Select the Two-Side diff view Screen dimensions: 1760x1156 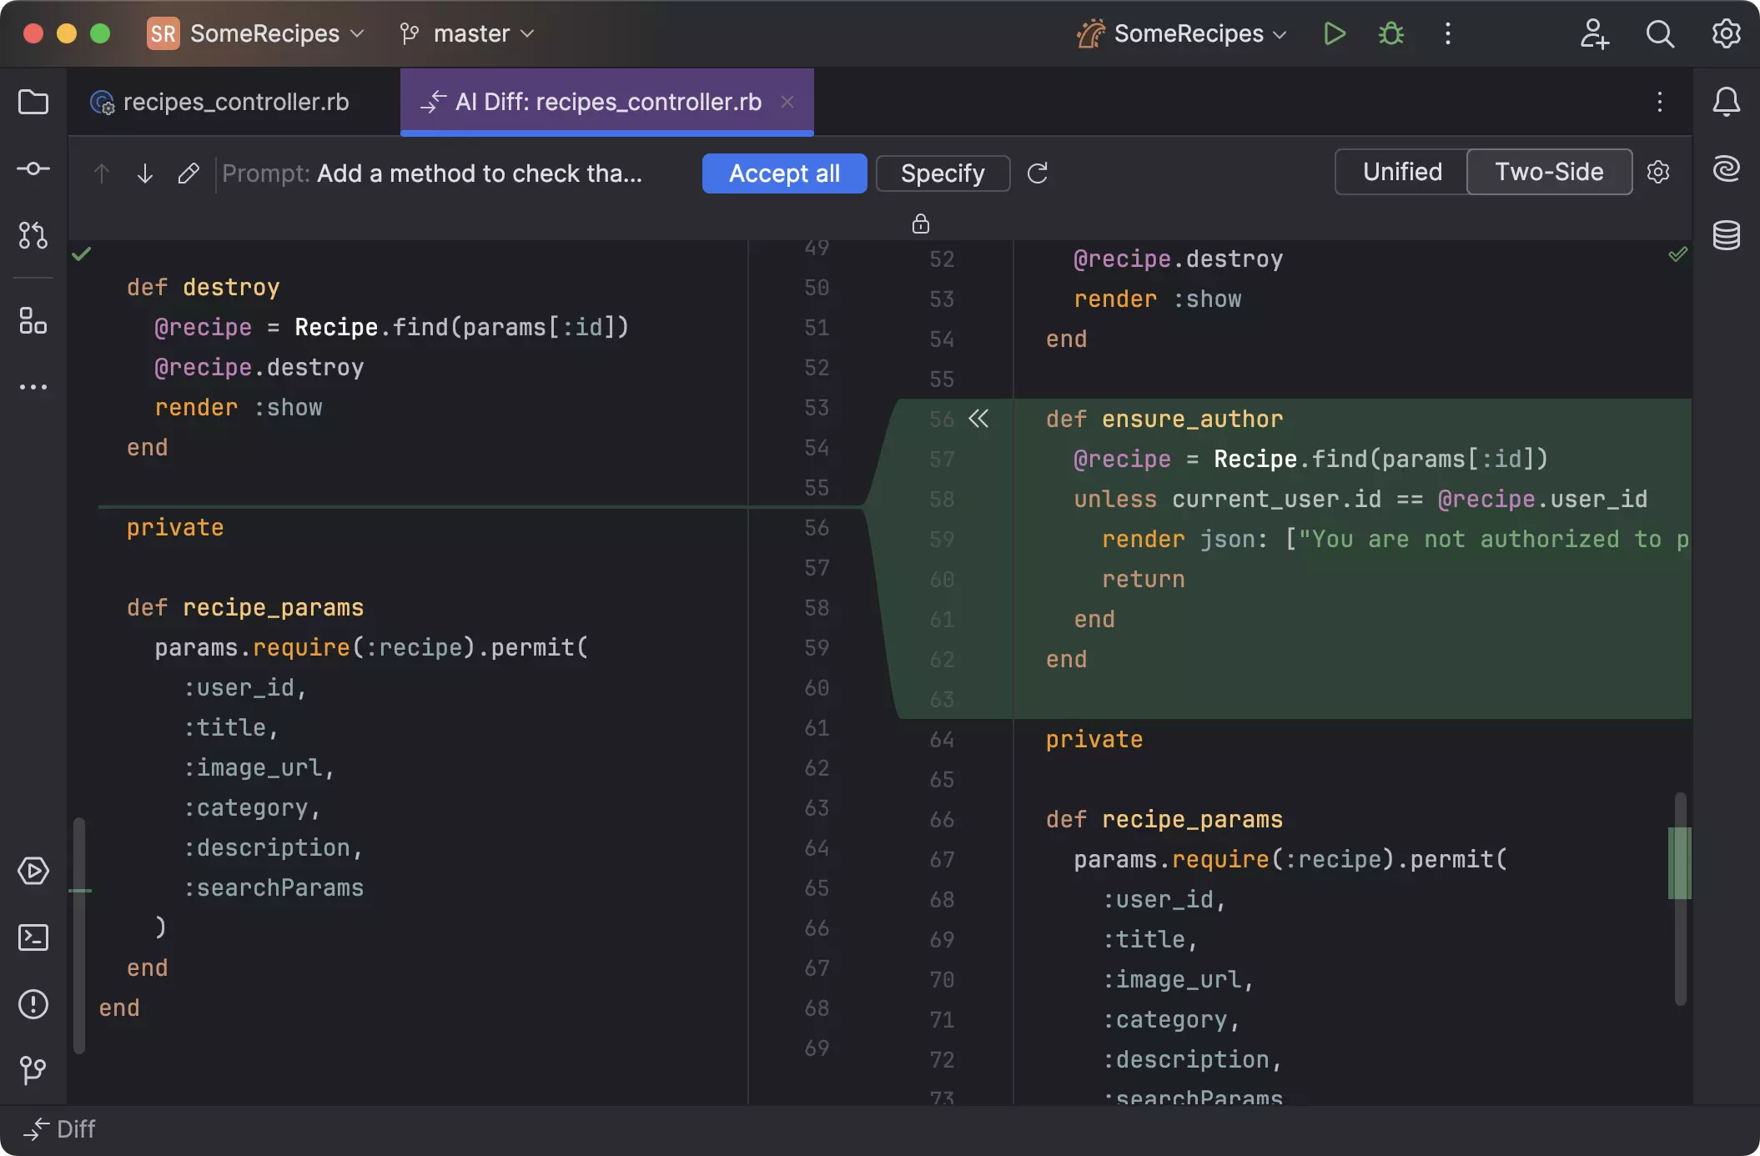point(1549,173)
